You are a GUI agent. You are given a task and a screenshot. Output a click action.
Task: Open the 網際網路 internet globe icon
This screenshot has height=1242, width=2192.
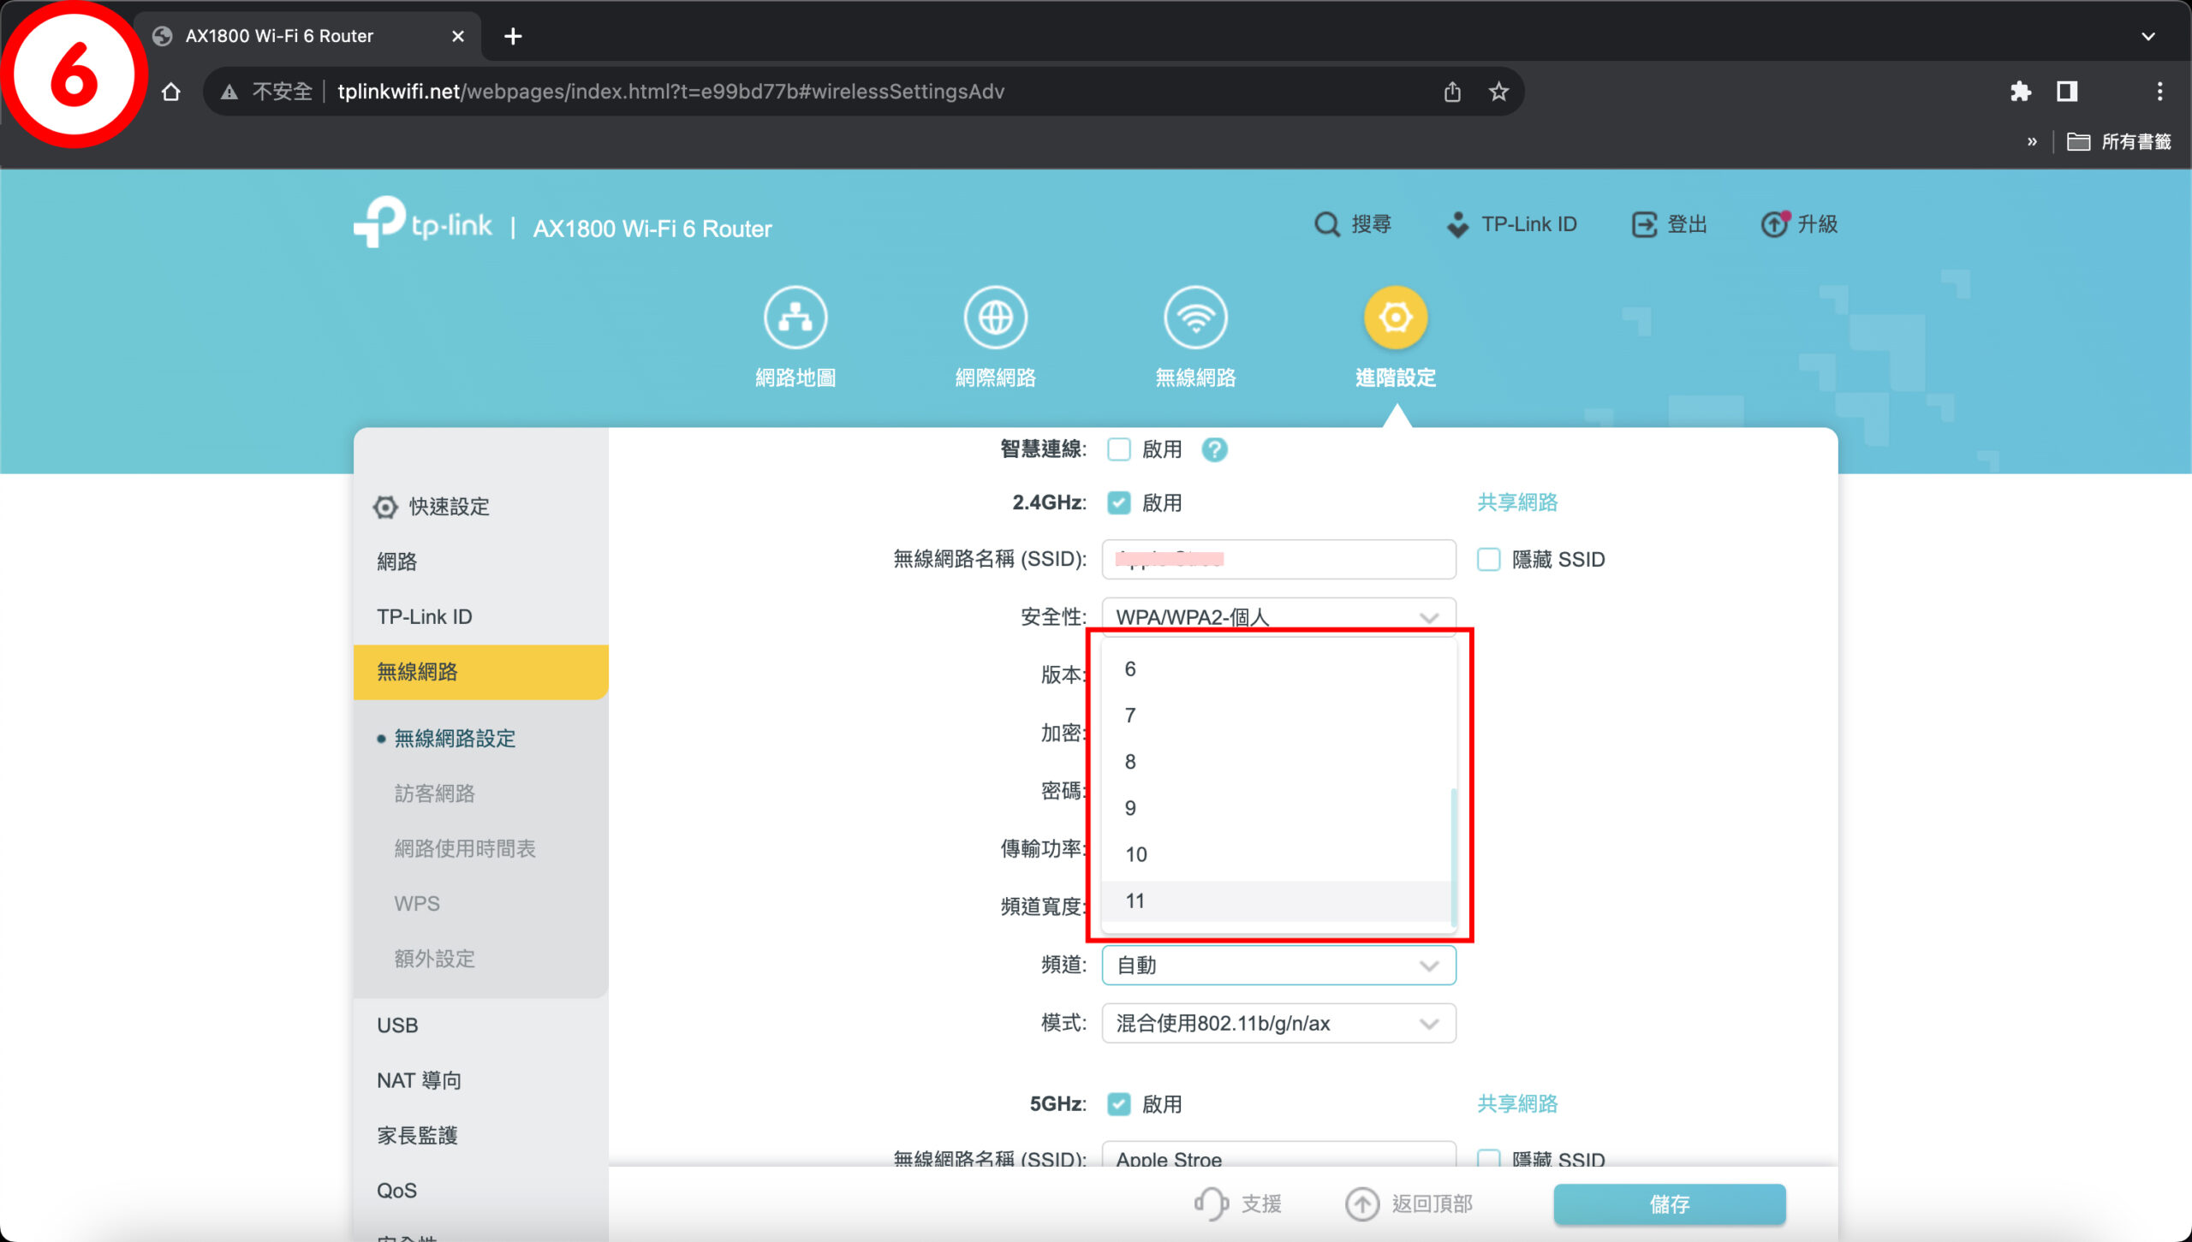click(x=995, y=318)
